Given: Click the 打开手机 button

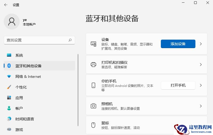Looking at the screenshot, I should click(178, 85).
